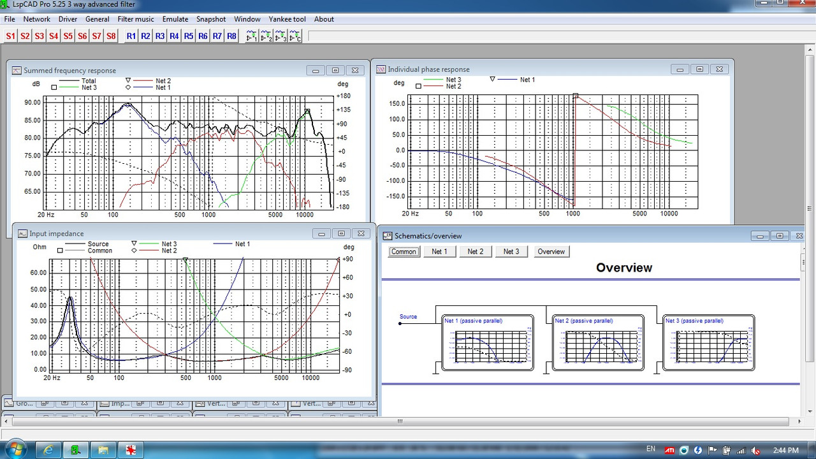Screen dimensions: 816x459
Task: Open the About menu
Action: click(x=324, y=19)
